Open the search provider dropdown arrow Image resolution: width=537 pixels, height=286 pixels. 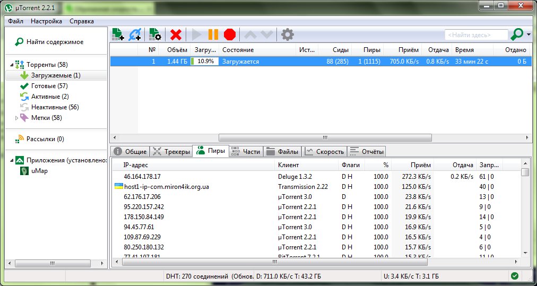[x=529, y=34]
